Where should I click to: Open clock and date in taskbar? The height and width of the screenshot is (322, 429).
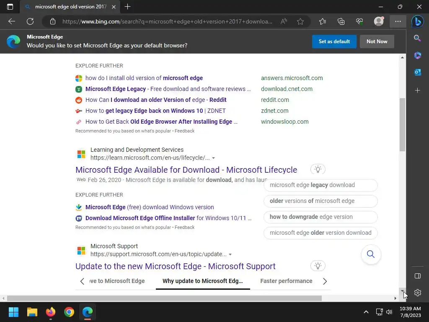pyautogui.click(x=410, y=312)
